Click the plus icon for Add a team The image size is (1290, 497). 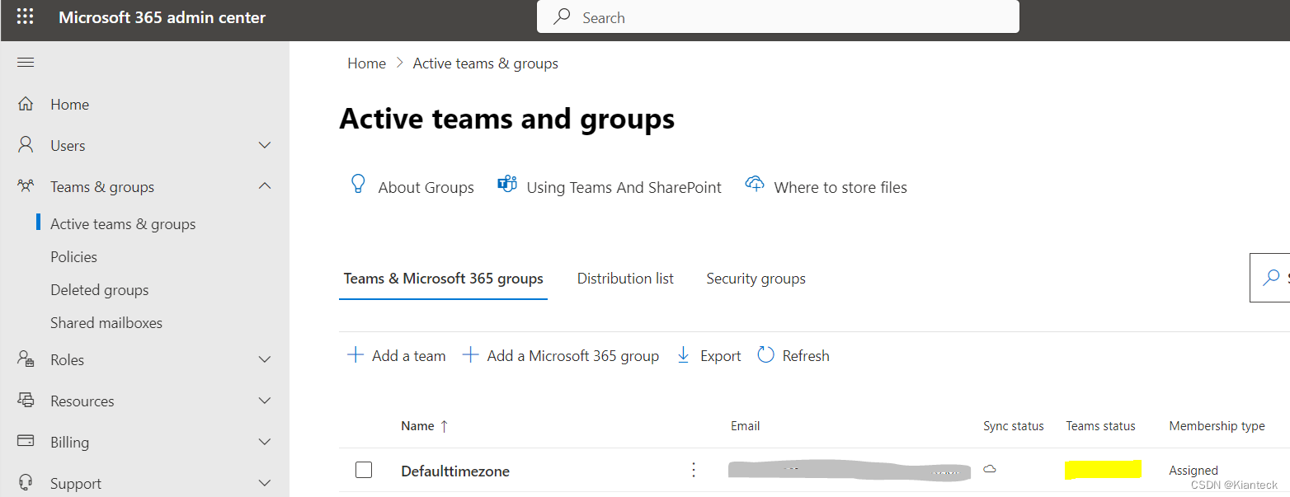click(355, 355)
